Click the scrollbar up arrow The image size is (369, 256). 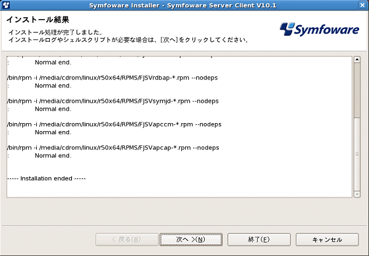pos(357,59)
